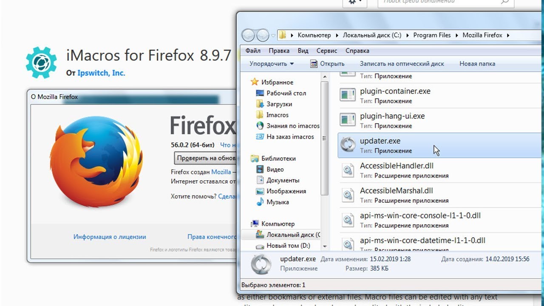Image resolution: width=544 pixels, height=306 pixels.
Task: Click the disc icon beside Открыть
Action: pos(314,64)
